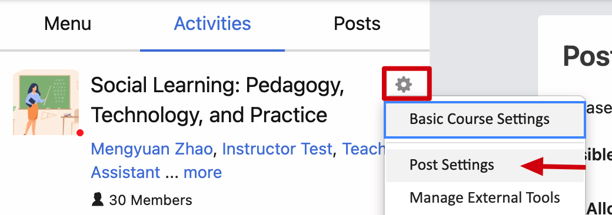
Task: Open the Assistant instructor link
Action: pos(125,172)
